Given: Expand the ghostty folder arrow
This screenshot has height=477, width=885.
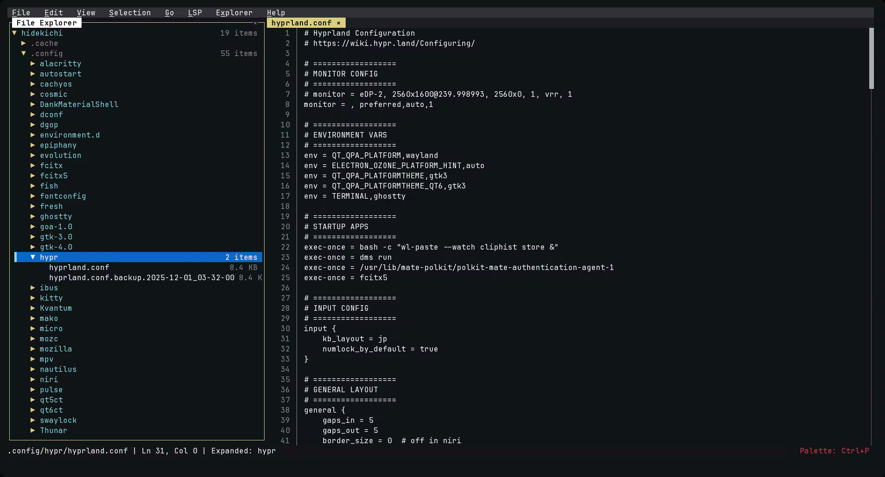Looking at the screenshot, I should 33,216.
